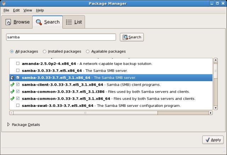Click the horizontal scrollbar right arrow

click(x=210, y=113)
